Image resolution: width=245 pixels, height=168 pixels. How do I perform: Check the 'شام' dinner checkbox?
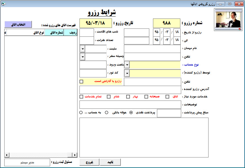point(109,97)
